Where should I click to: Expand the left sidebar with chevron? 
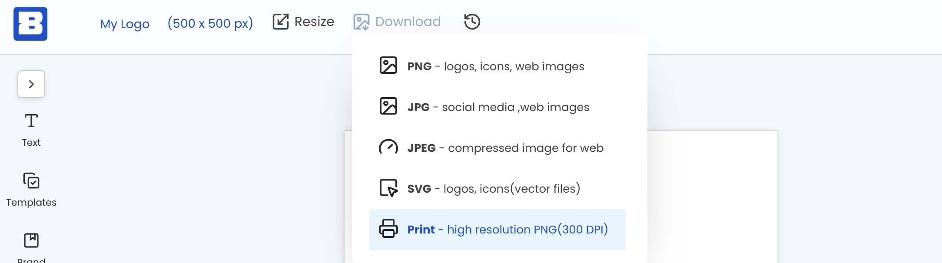[31, 84]
